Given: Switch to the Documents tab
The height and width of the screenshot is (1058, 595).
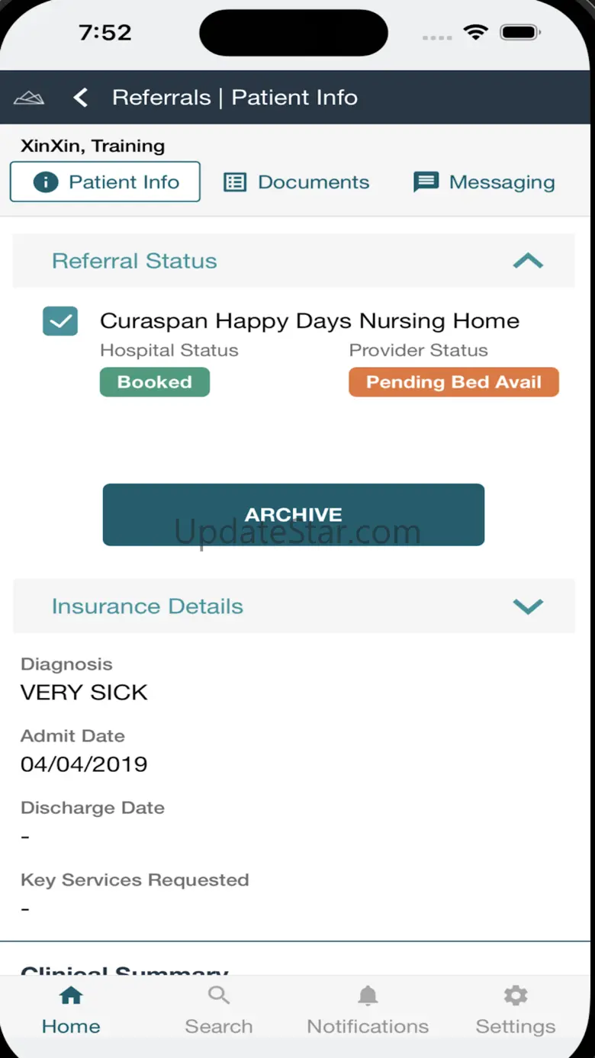Looking at the screenshot, I should (313, 182).
